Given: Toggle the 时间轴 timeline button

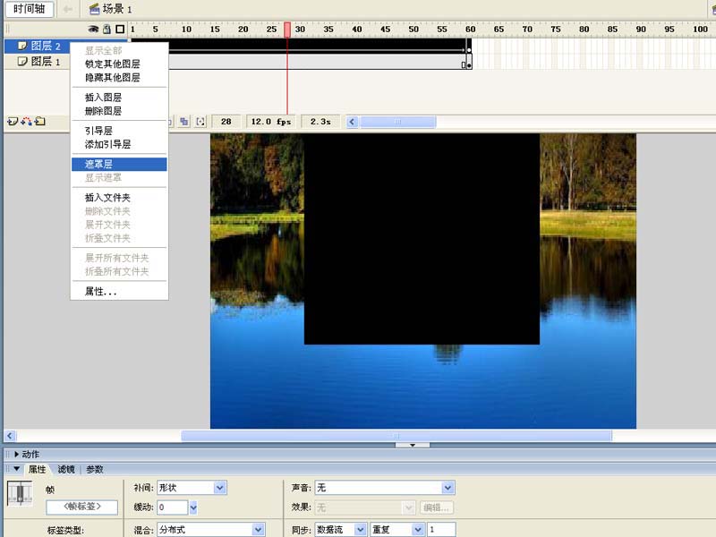Looking at the screenshot, I should point(30,9).
